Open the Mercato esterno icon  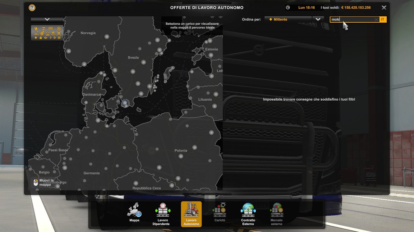[x=276, y=211]
